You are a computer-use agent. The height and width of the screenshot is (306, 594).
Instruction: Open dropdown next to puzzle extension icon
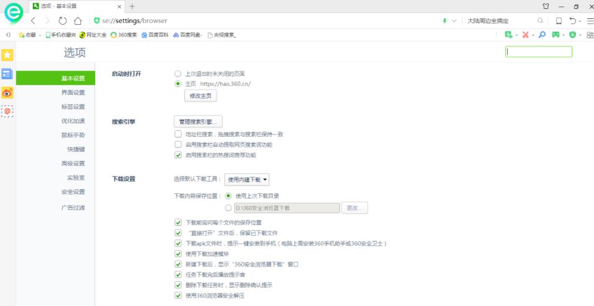517,35
